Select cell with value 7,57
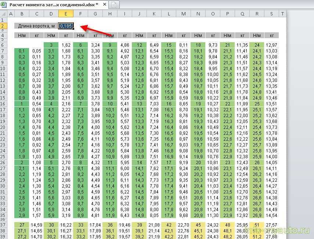The image size is (314, 239). [154, 163]
